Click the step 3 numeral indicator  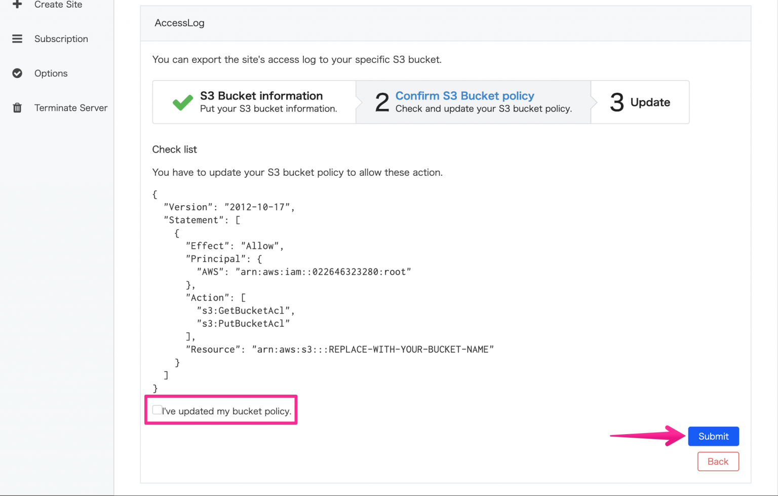[616, 102]
